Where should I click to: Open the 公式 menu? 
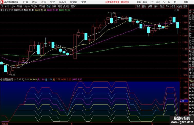(151, 2)
